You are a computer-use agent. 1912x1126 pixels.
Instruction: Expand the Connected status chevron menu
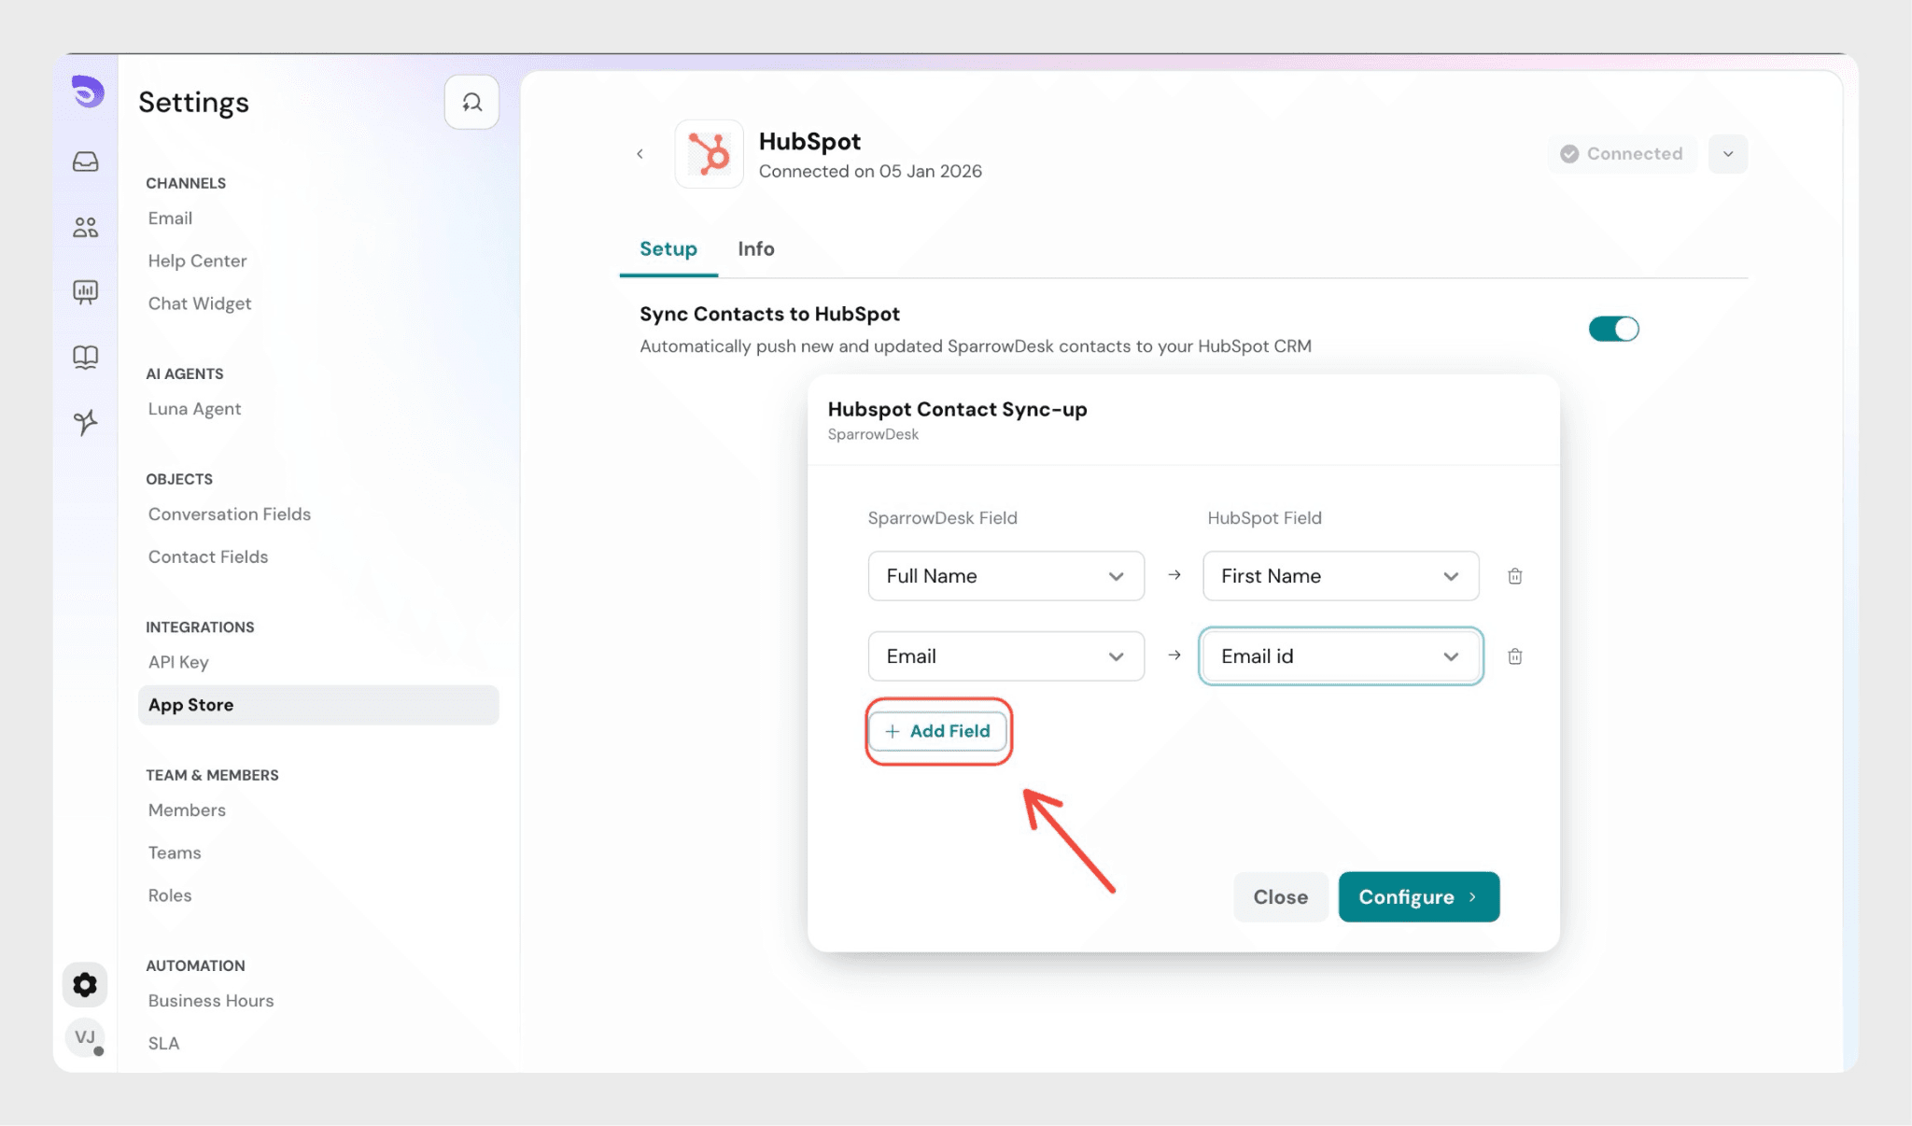pos(1727,154)
